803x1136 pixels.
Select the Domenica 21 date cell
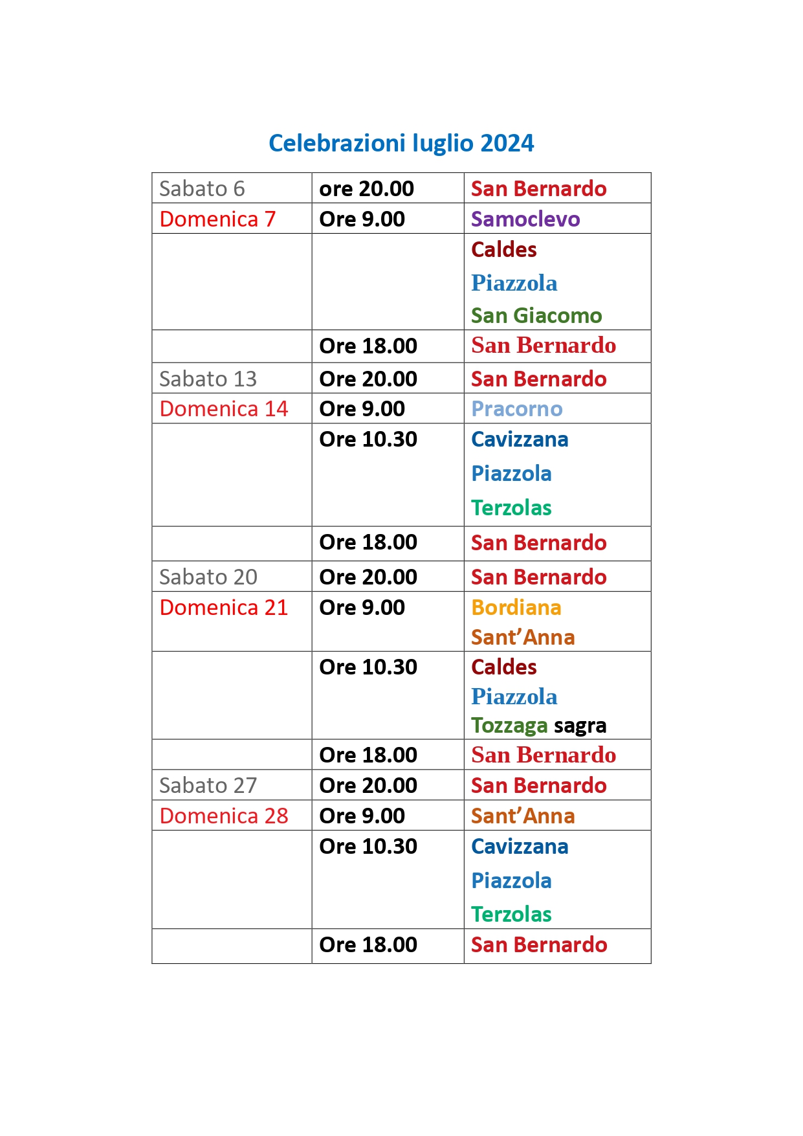(223, 608)
